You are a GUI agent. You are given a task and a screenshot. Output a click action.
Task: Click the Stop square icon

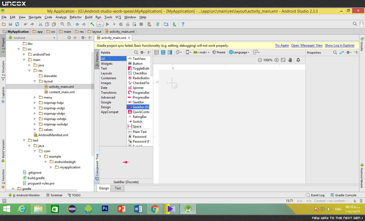click(x=141, y=24)
